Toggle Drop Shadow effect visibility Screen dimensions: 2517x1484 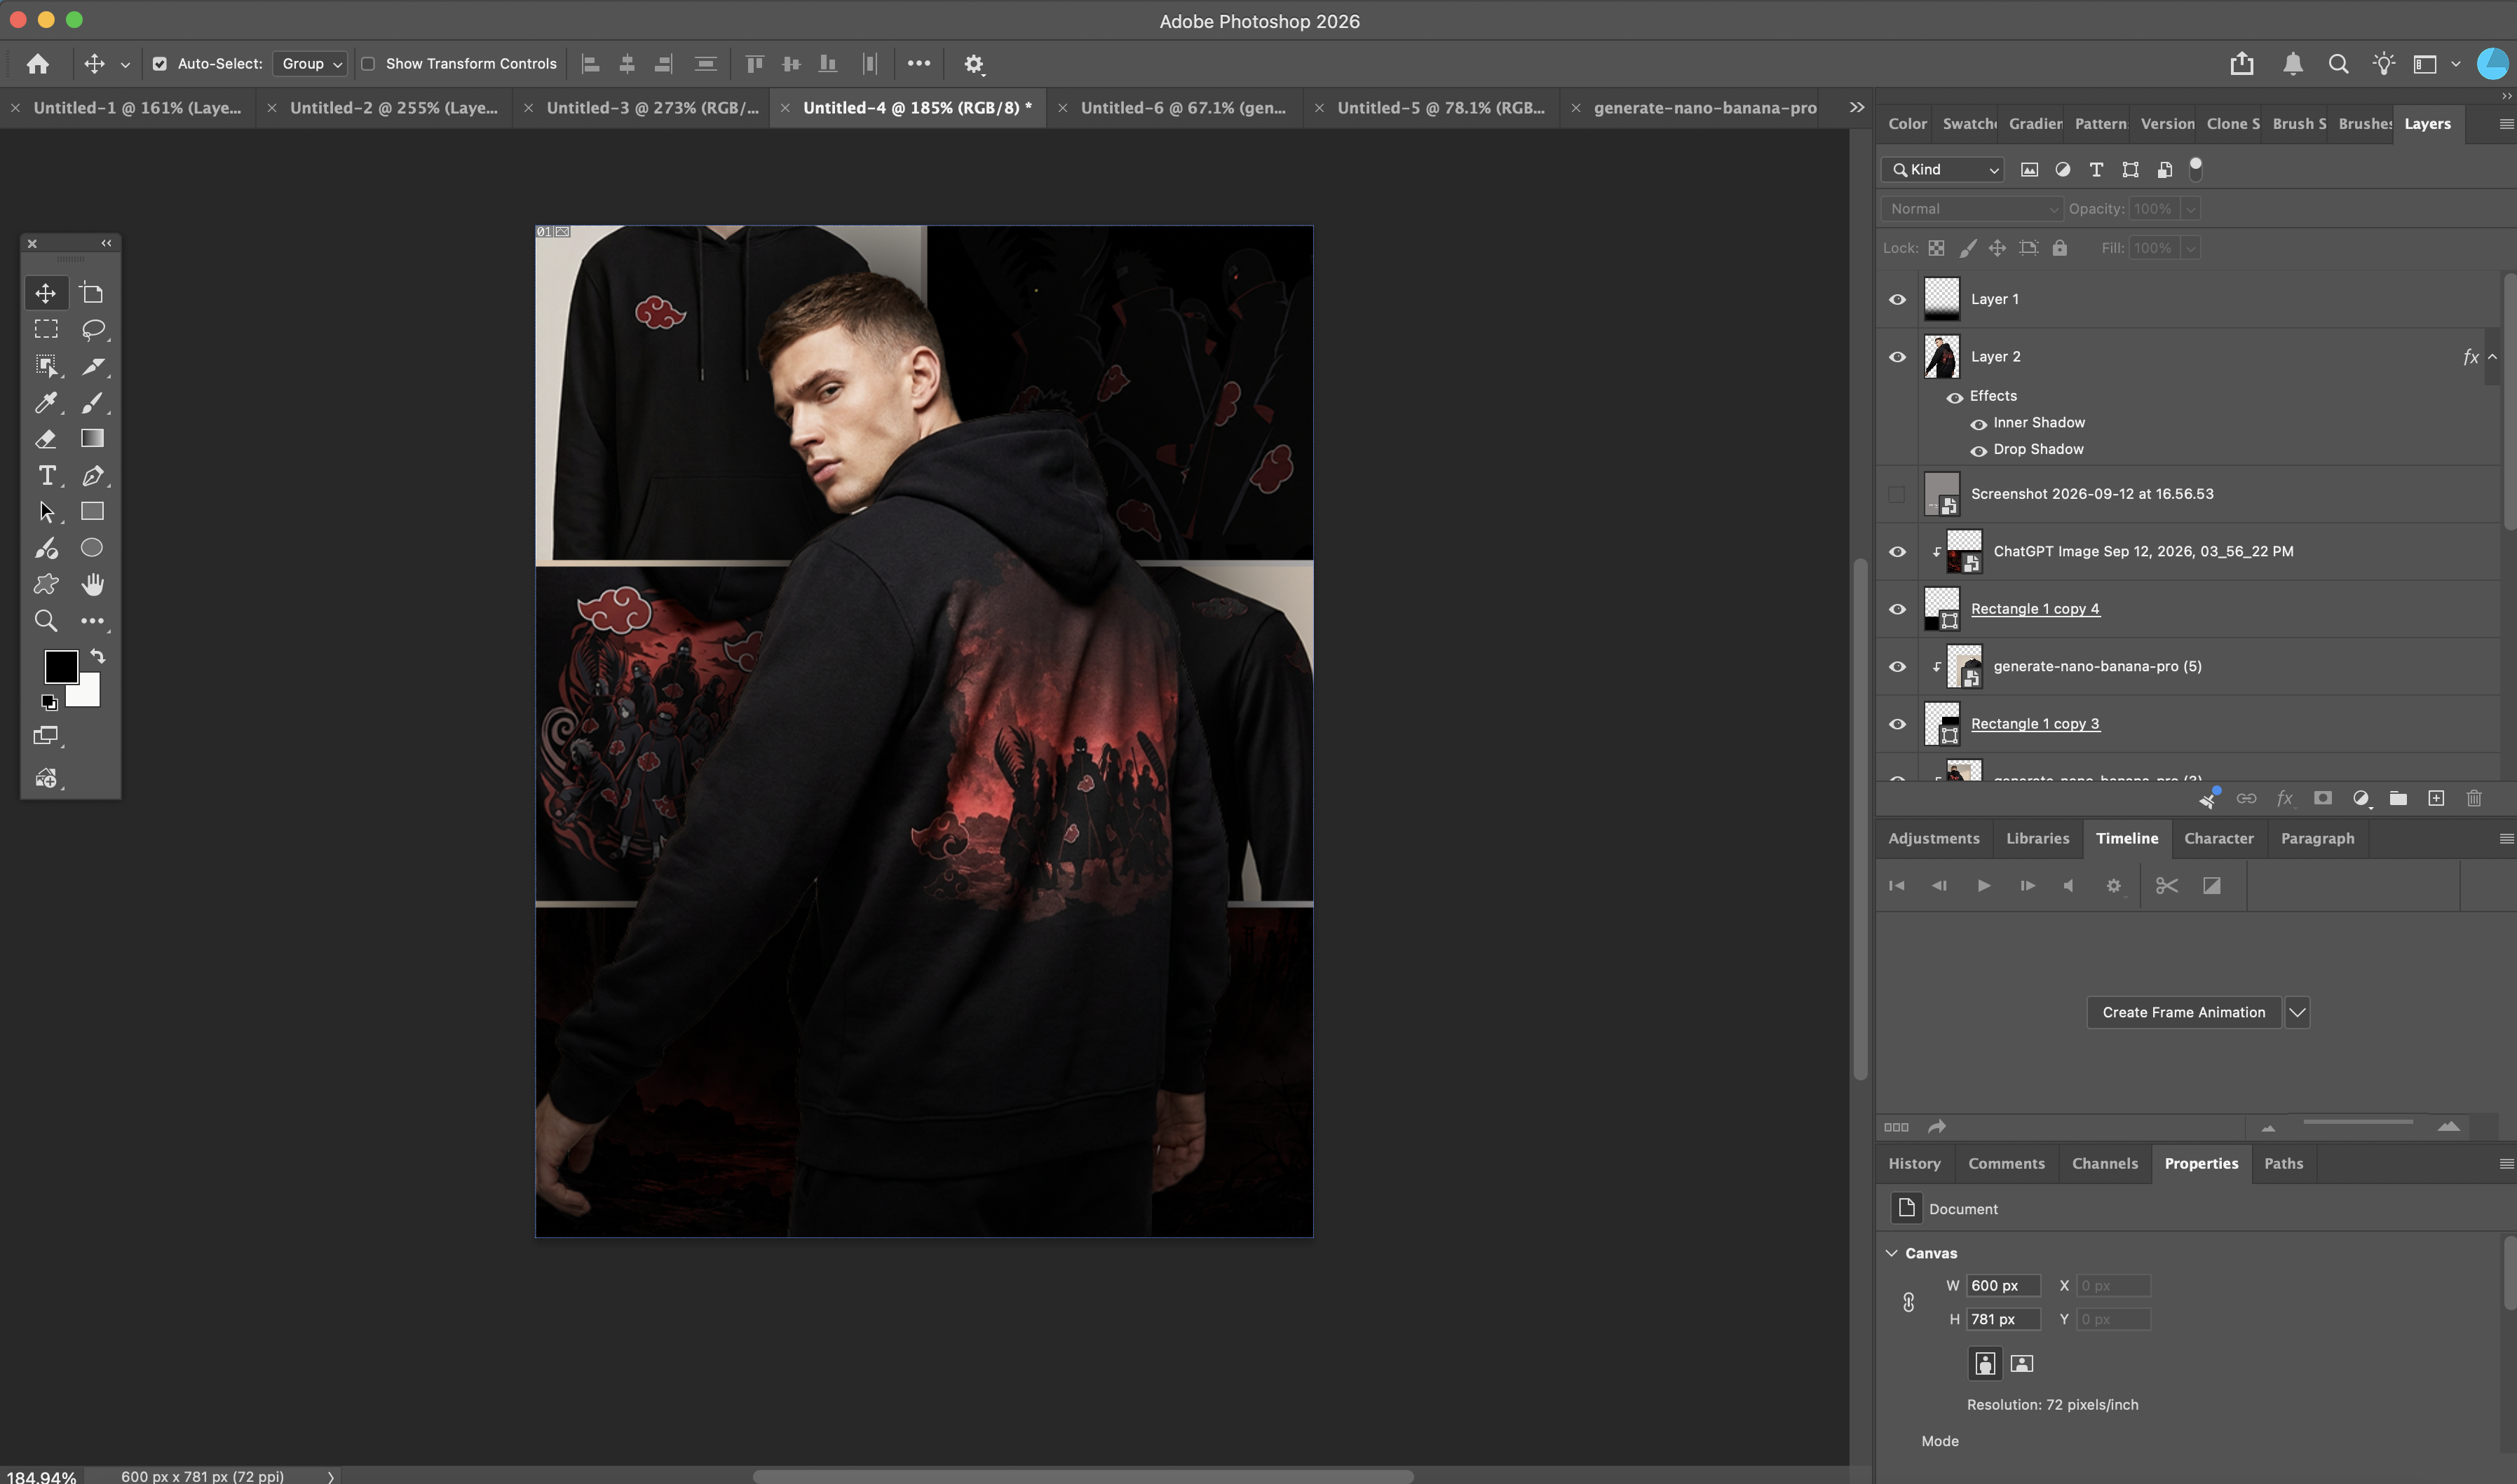[1978, 451]
